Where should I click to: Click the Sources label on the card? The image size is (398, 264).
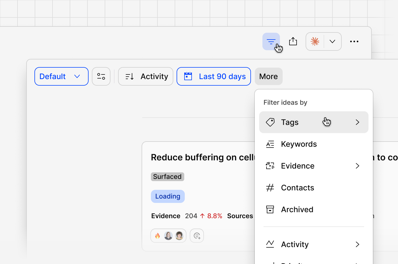240,216
